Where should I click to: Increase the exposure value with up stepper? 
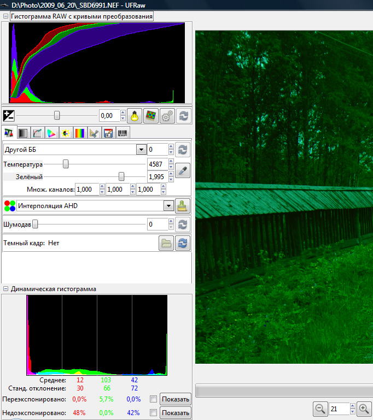(123, 113)
